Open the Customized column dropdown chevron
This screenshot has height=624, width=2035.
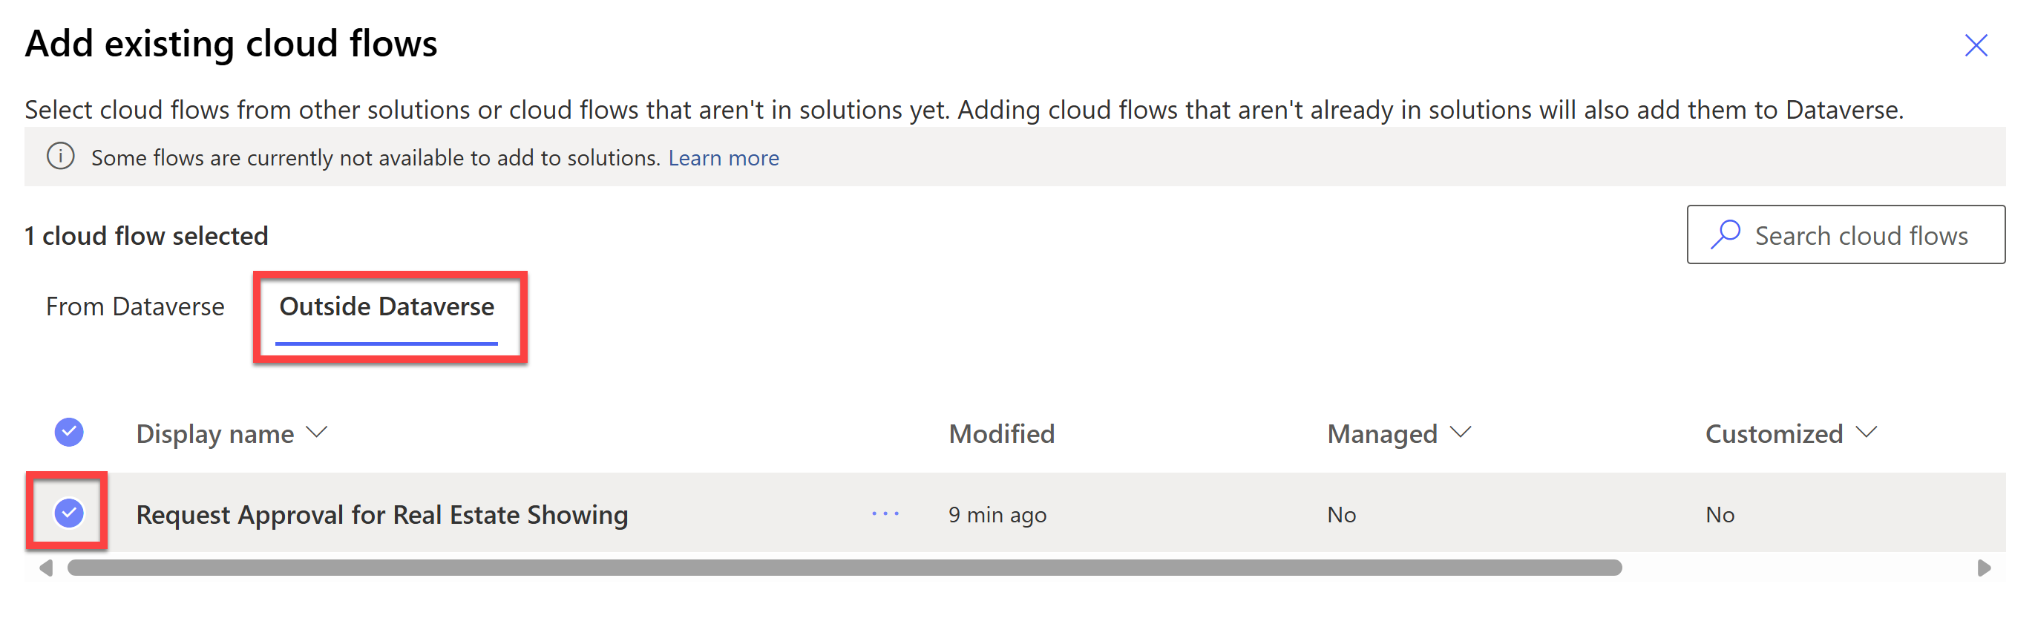(x=1866, y=433)
